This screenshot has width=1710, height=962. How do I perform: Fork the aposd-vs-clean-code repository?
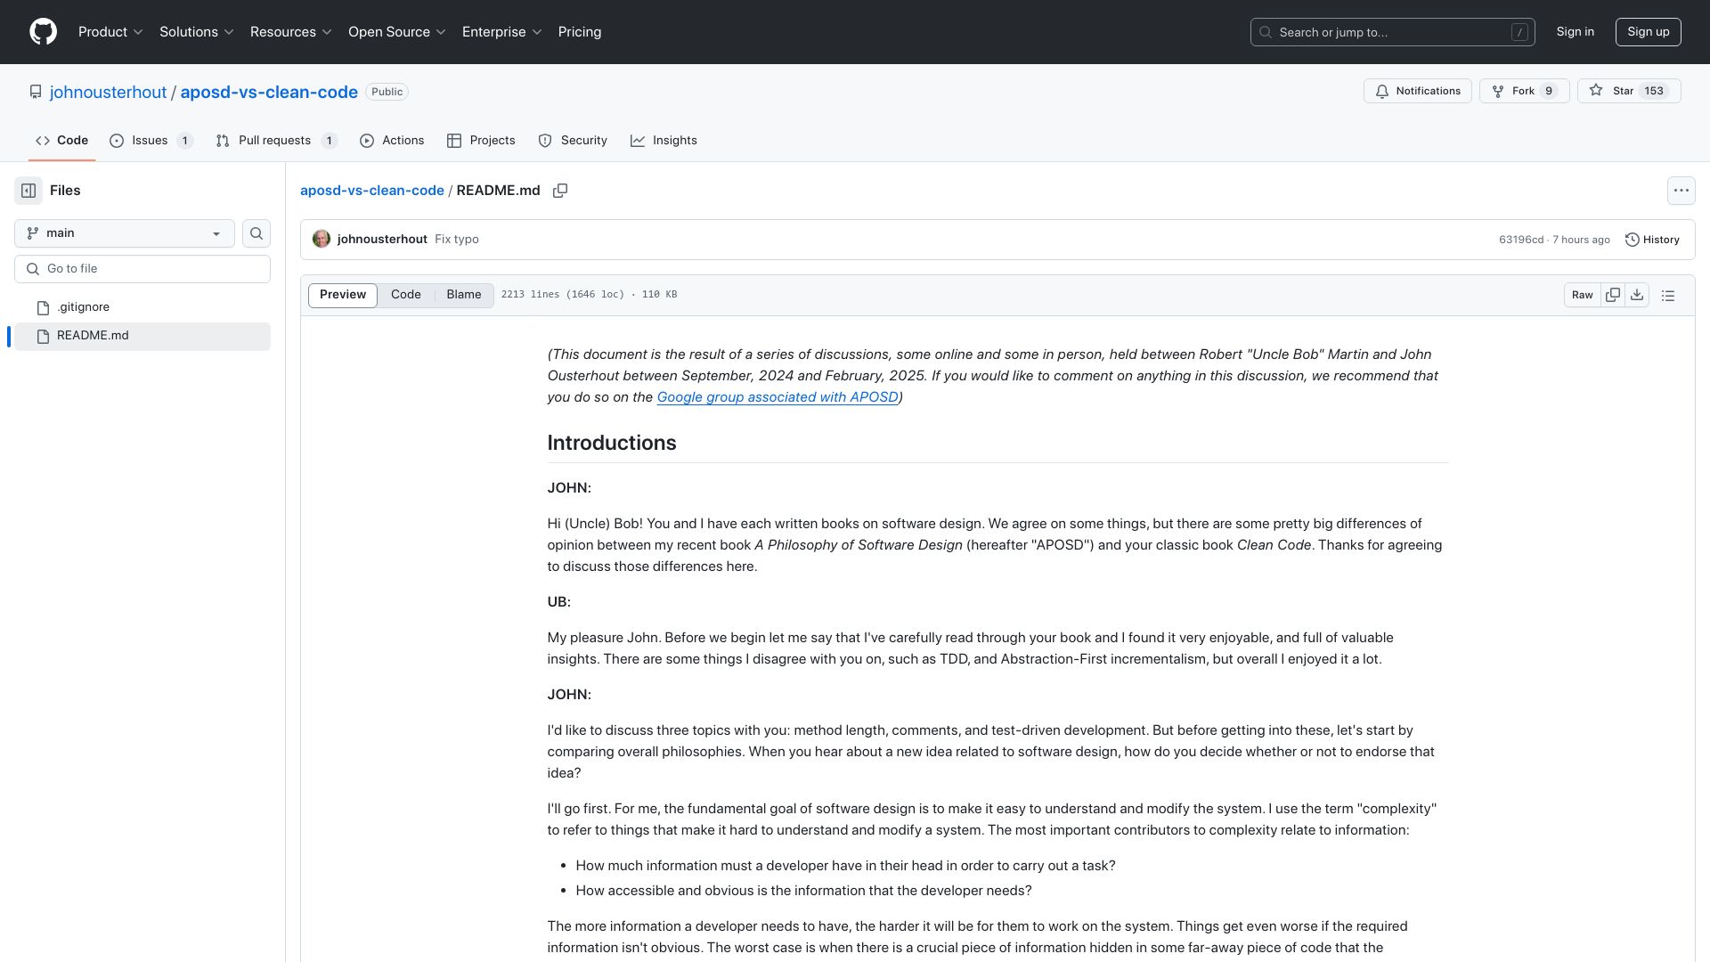(x=1524, y=91)
